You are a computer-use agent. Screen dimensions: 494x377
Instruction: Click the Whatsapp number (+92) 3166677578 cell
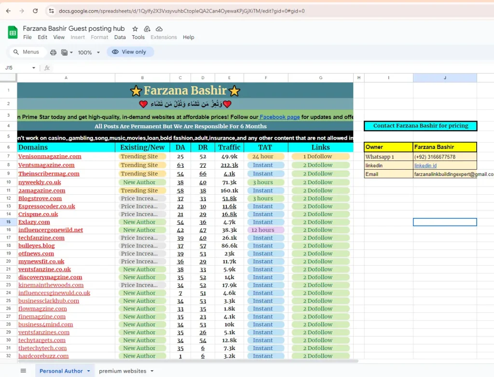click(x=445, y=157)
